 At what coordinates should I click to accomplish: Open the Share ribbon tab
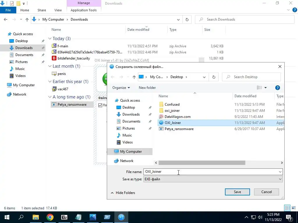[42, 10]
